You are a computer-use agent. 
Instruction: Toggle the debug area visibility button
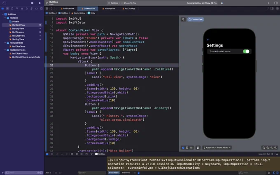pyautogui.click(x=277, y=154)
